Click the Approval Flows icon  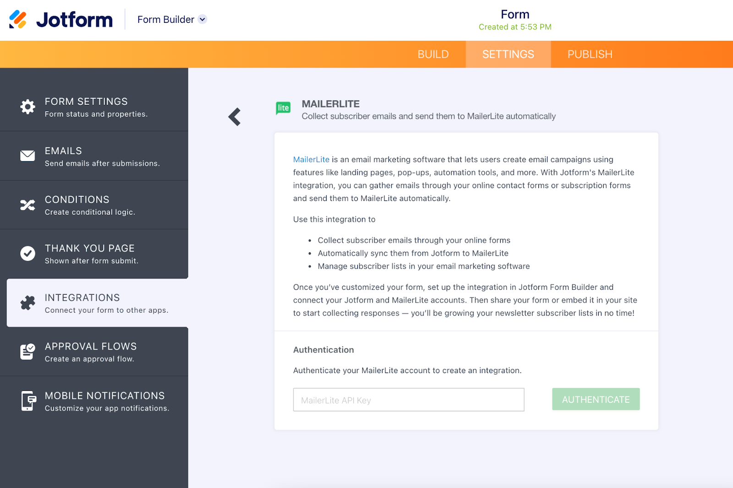[27, 352]
